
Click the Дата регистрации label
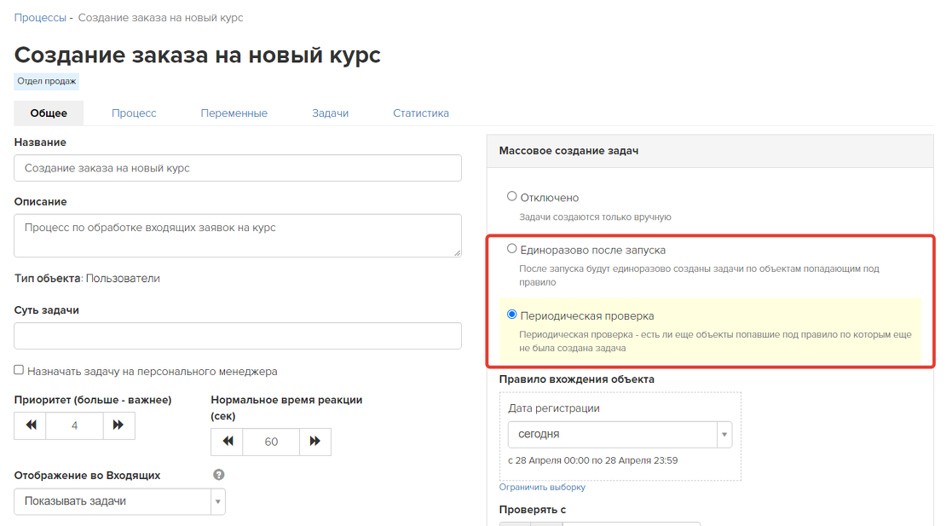[x=554, y=408]
